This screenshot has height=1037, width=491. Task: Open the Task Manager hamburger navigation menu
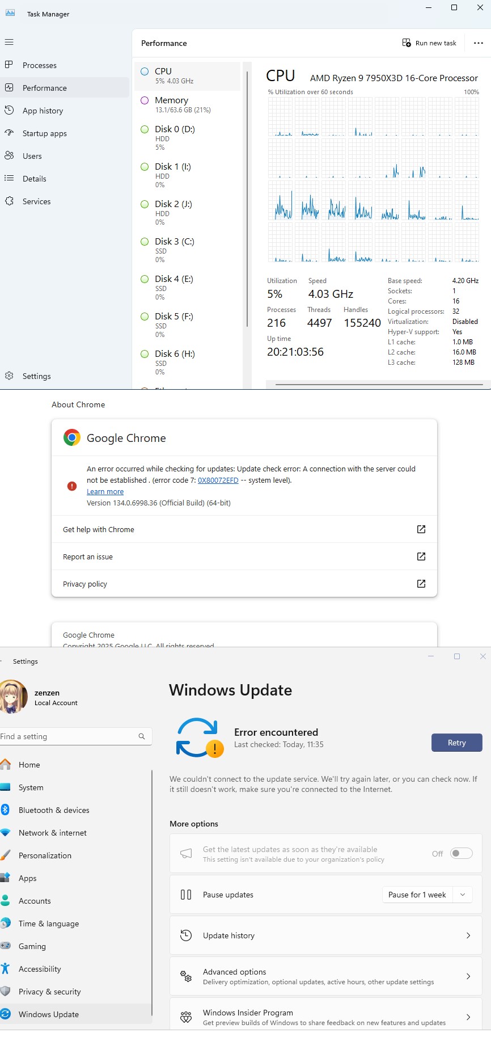[9, 42]
